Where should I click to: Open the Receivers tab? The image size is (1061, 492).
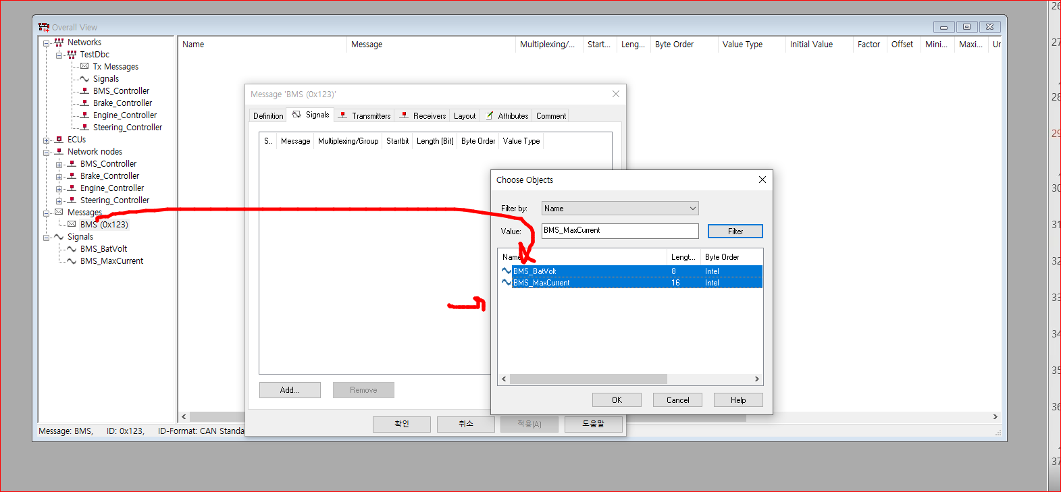point(422,116)
